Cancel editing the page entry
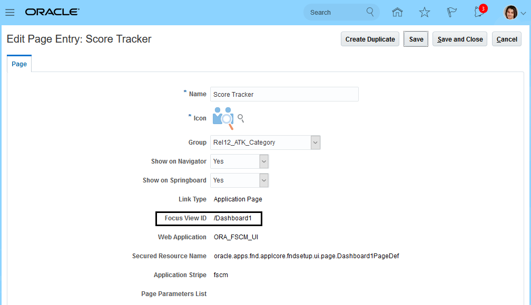531x305 pixels. (x=506, y=38)
